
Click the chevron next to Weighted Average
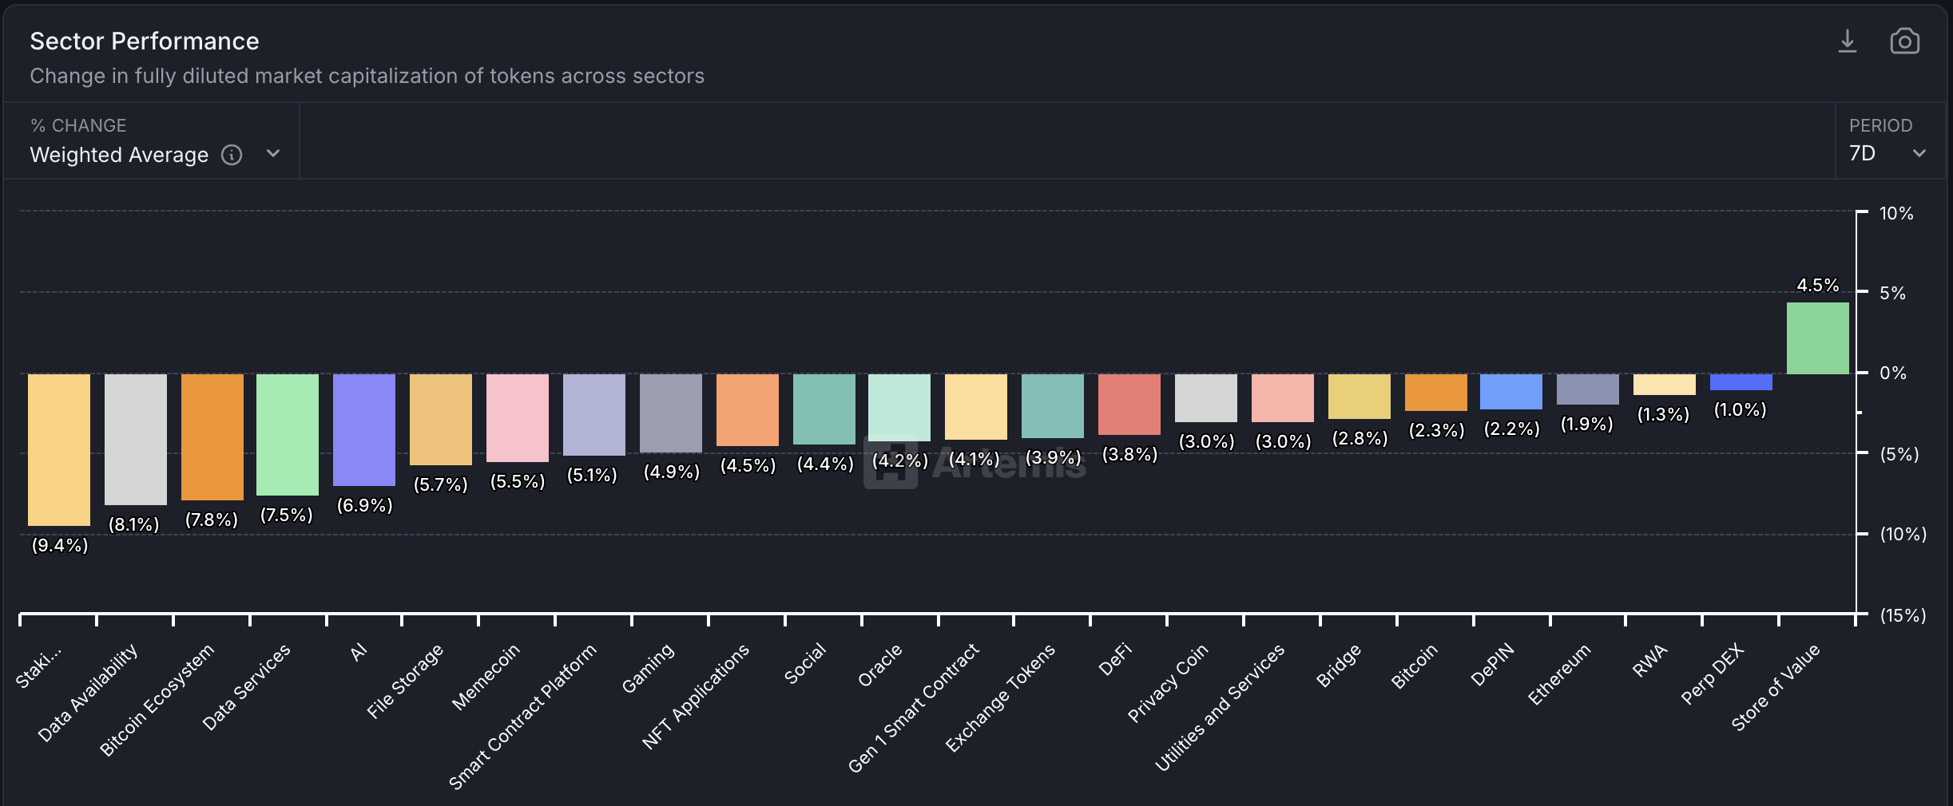(x=272, y=154)
